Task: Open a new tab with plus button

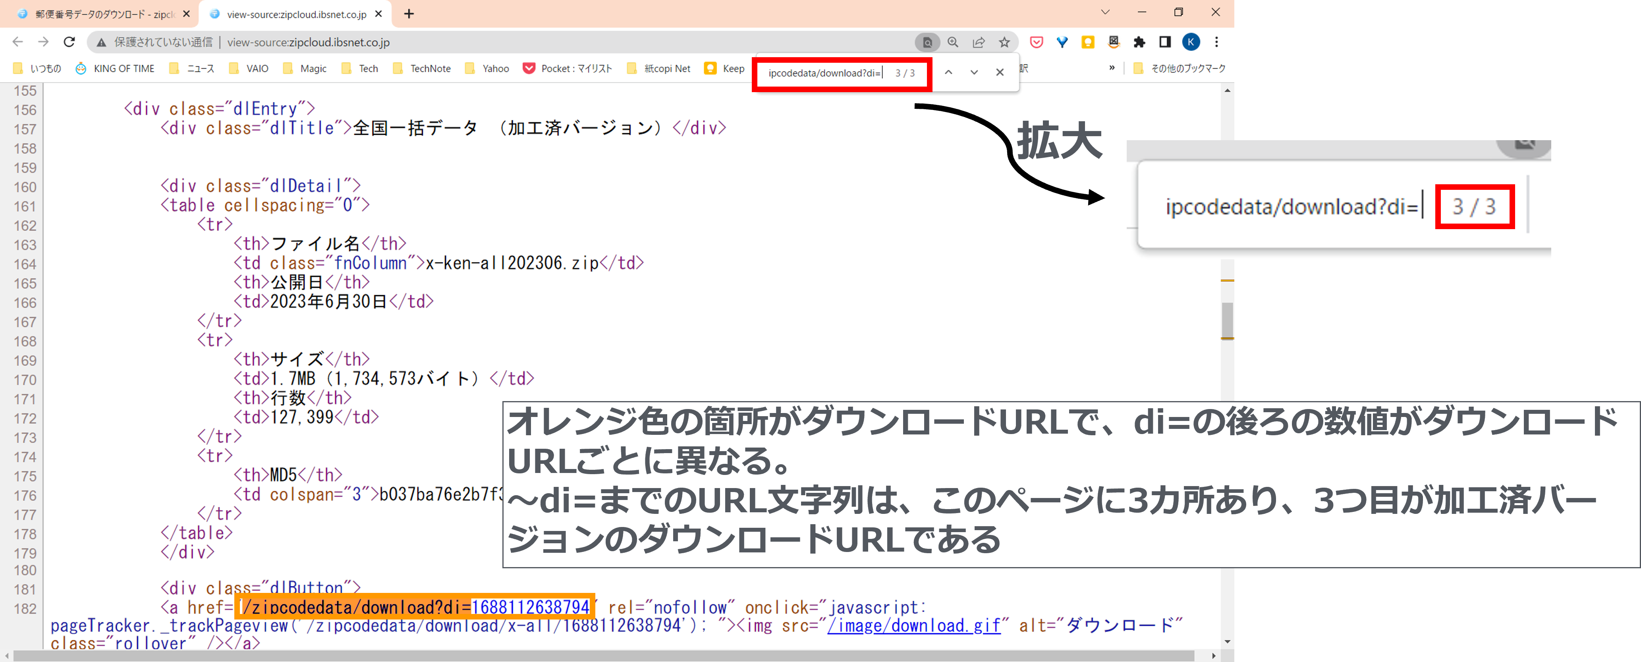Action: click(409, 14)
